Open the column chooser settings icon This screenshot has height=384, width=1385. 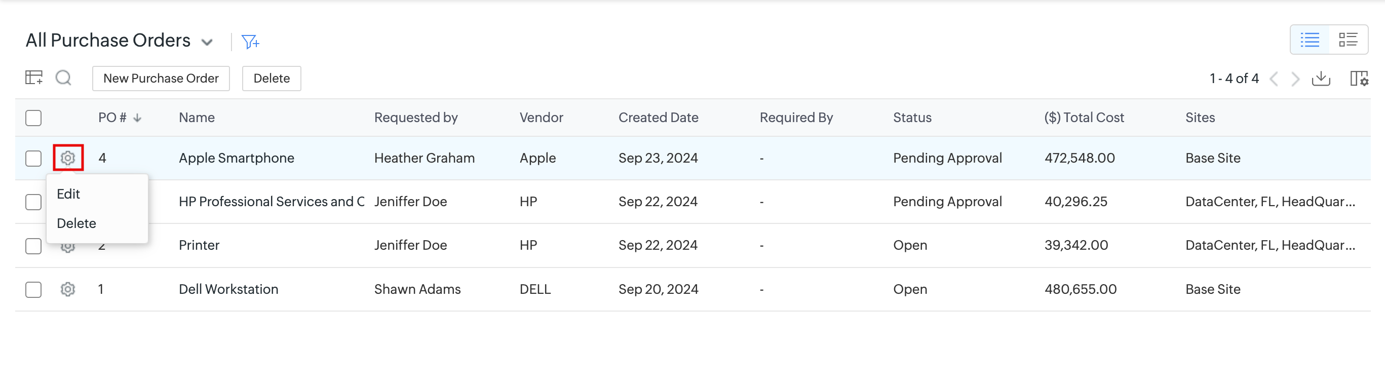click(x=1359, y=79)
